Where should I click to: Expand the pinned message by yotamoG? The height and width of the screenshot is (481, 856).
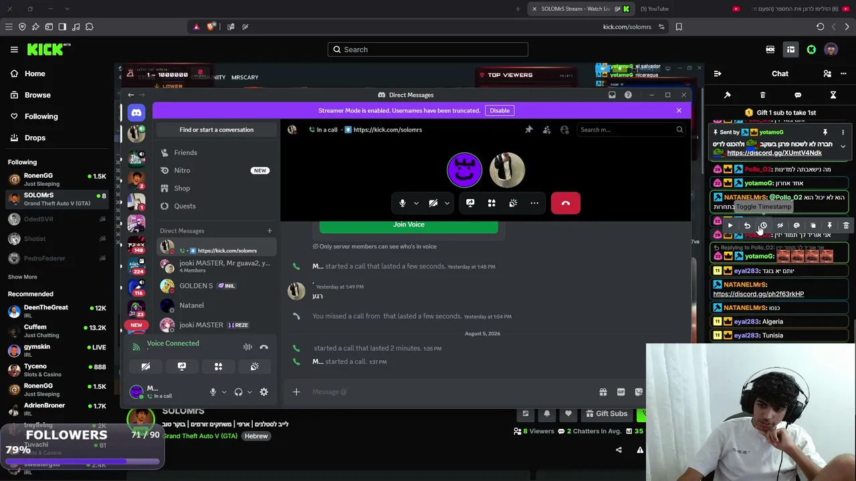tap(843, 146)
